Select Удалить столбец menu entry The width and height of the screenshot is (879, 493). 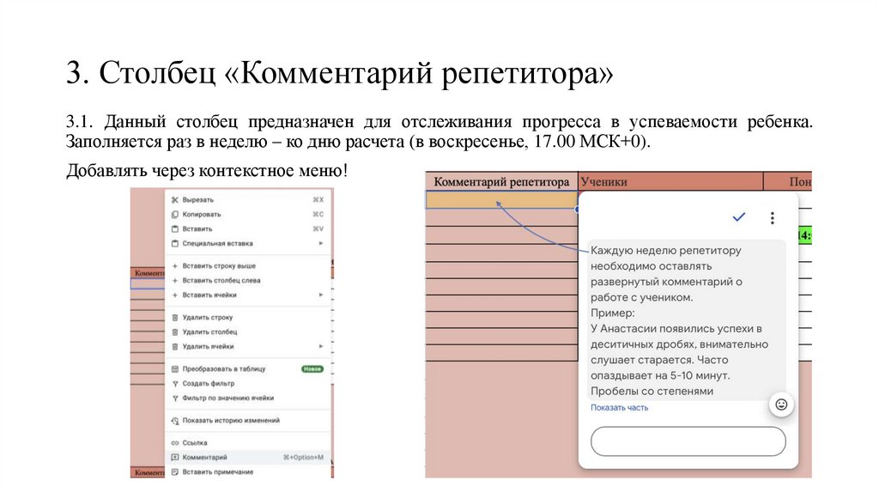(x=248, y=332)
